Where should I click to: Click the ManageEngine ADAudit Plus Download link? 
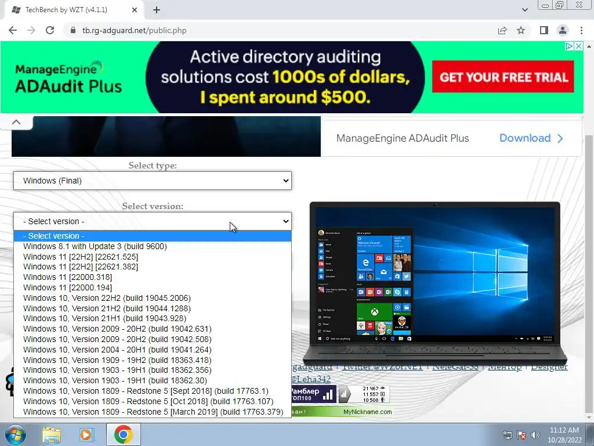pos(531,138)
